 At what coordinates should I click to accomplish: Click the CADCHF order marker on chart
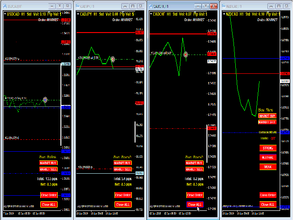point(186,54)
